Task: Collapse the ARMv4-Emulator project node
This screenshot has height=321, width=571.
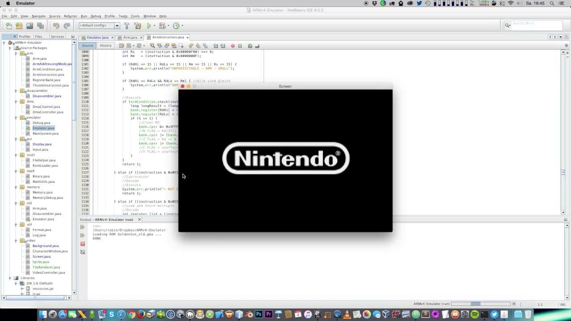Action: (x=4, y=42)
